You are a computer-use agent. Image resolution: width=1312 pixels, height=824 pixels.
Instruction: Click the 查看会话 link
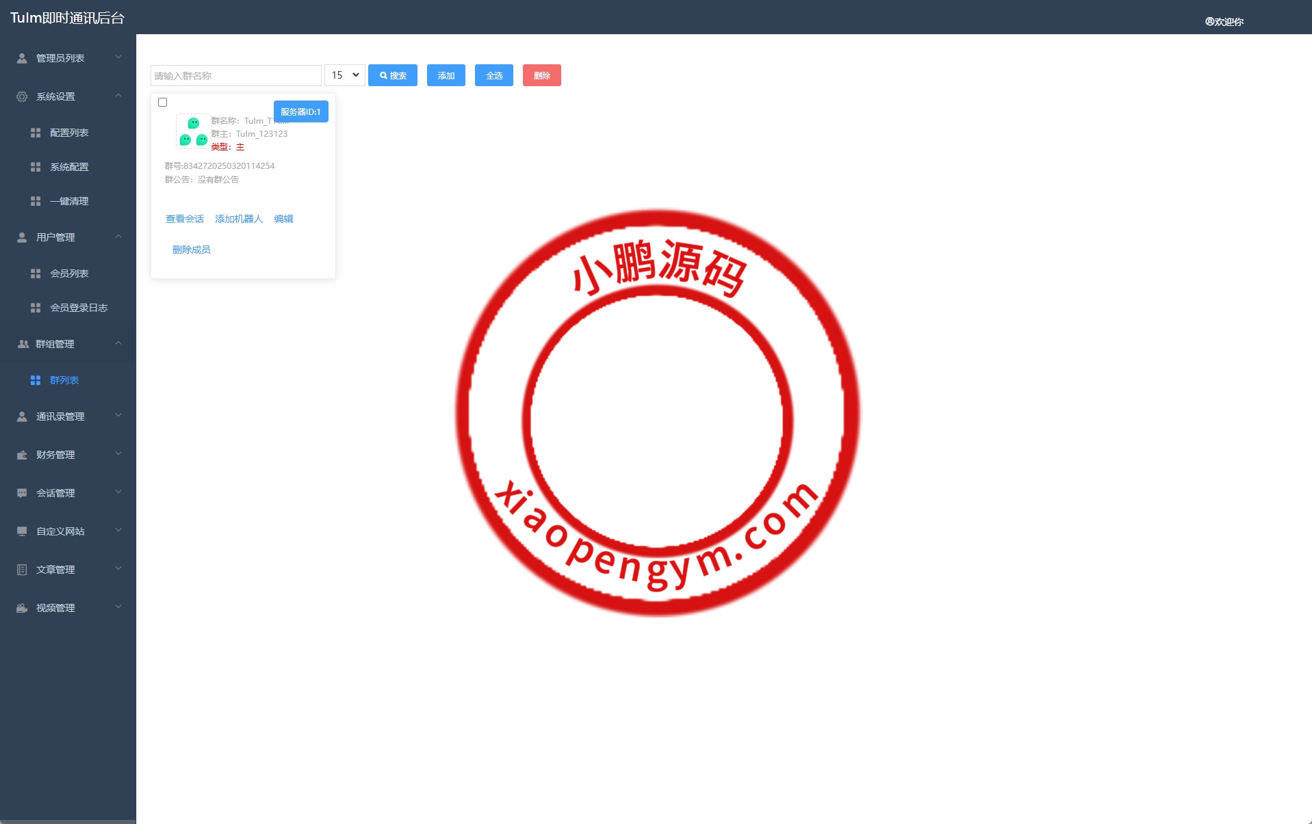[185, 219]
